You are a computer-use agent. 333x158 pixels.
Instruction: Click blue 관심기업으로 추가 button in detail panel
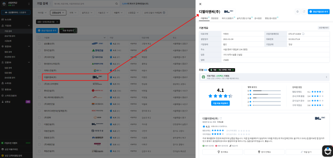[318, 12]
